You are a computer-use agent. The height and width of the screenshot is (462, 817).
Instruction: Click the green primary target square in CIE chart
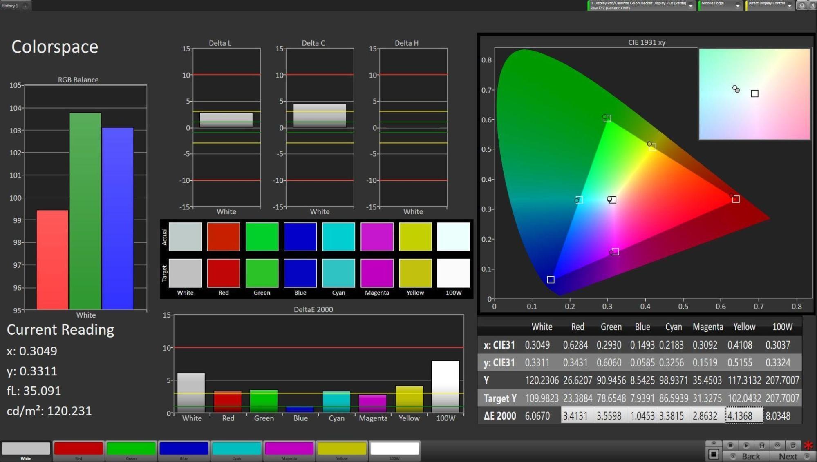click(x=608, y=118)
